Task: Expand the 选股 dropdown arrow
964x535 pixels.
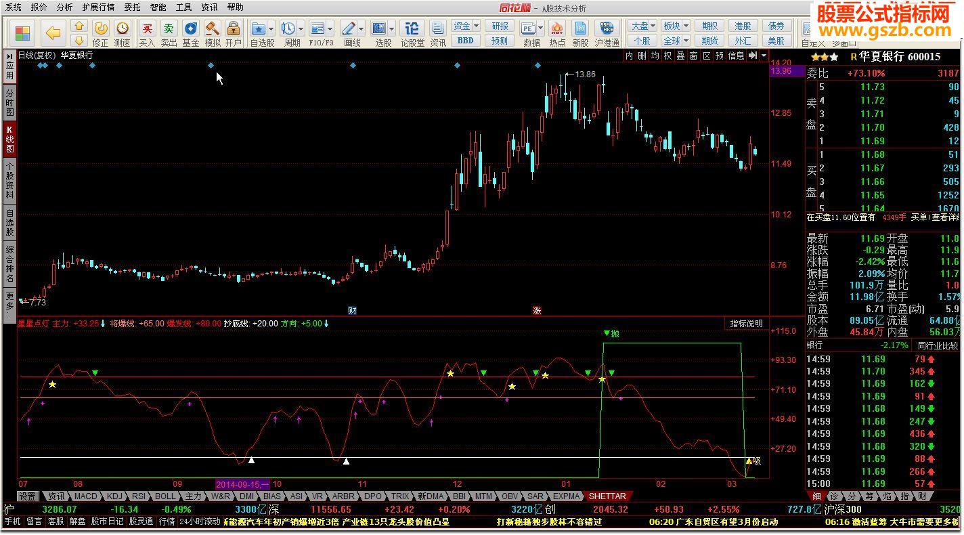Action: (x=392, y=29)
